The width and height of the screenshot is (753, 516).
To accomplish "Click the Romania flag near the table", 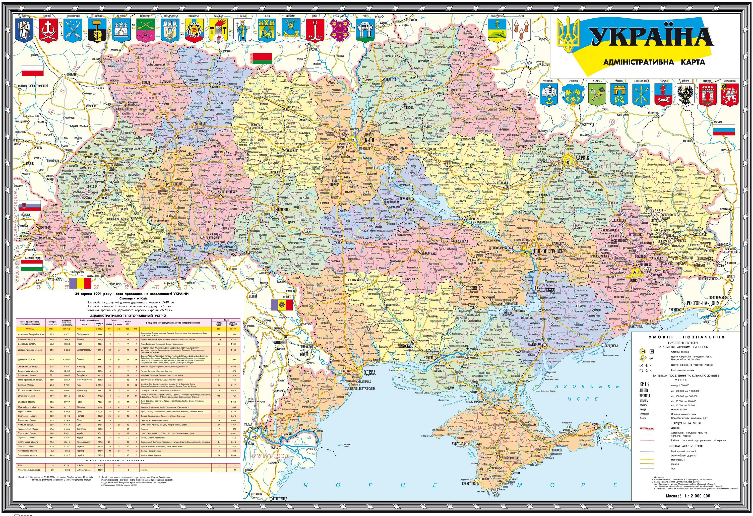I will click(x=80, y=283).
